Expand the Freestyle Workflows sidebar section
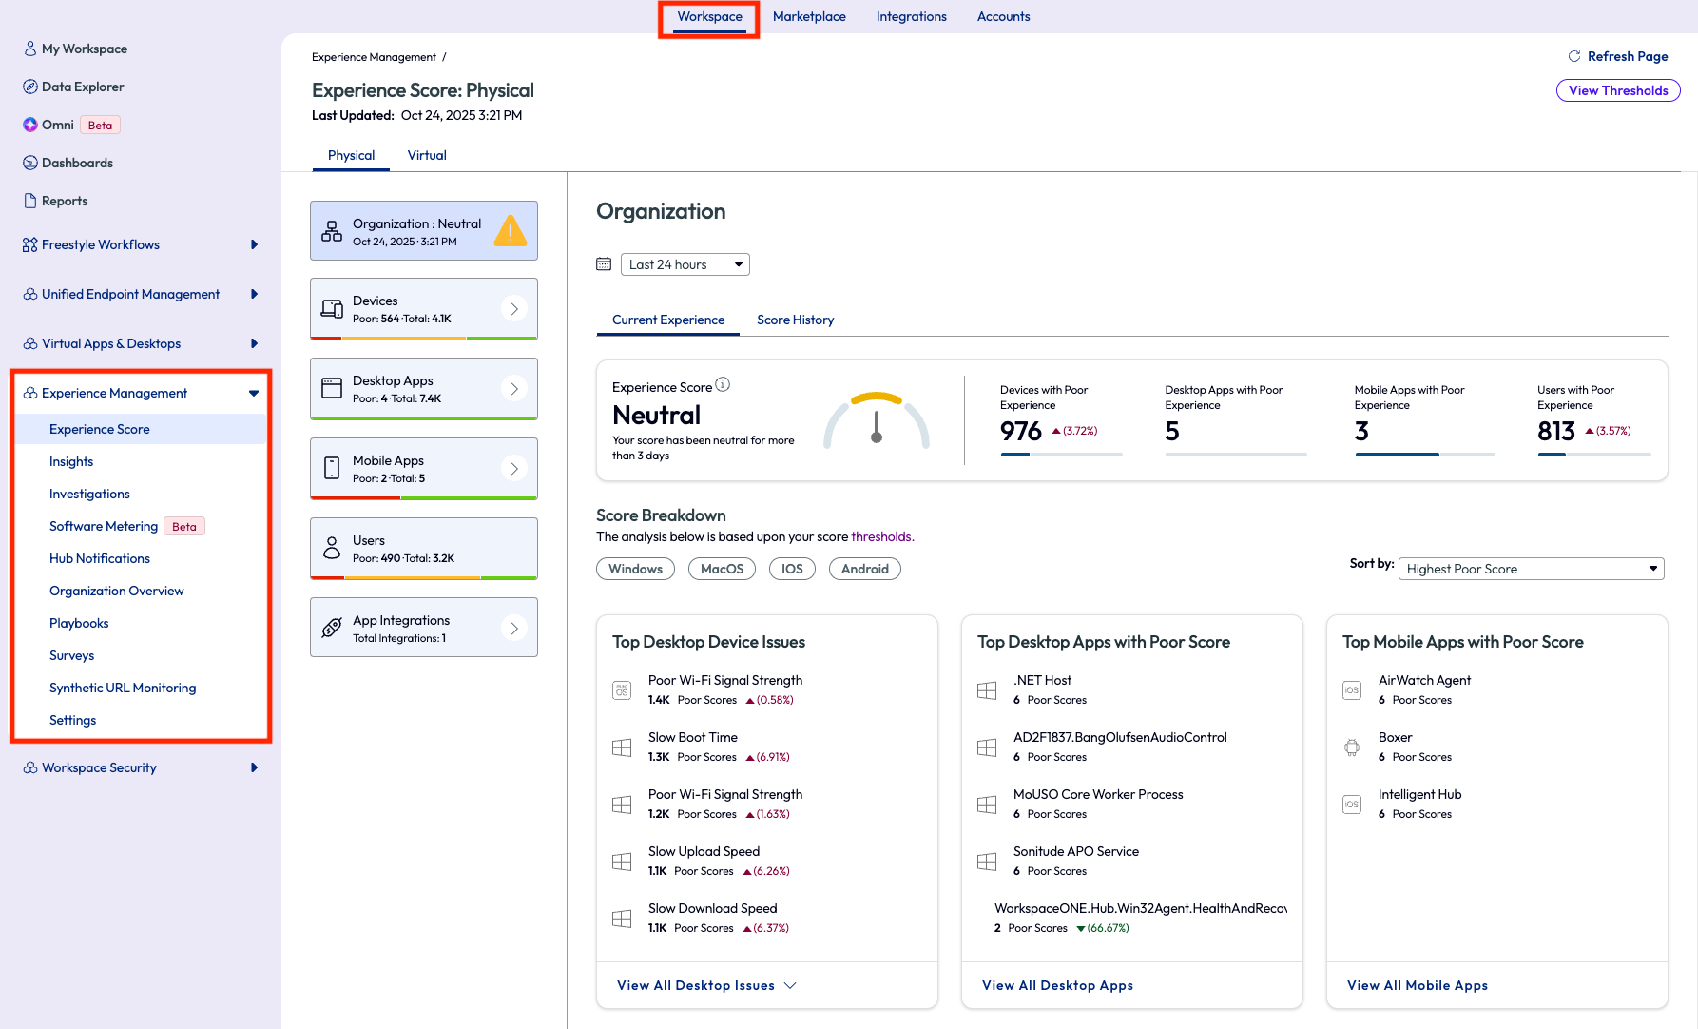The image size is (1698, 1029). [254, 244]
